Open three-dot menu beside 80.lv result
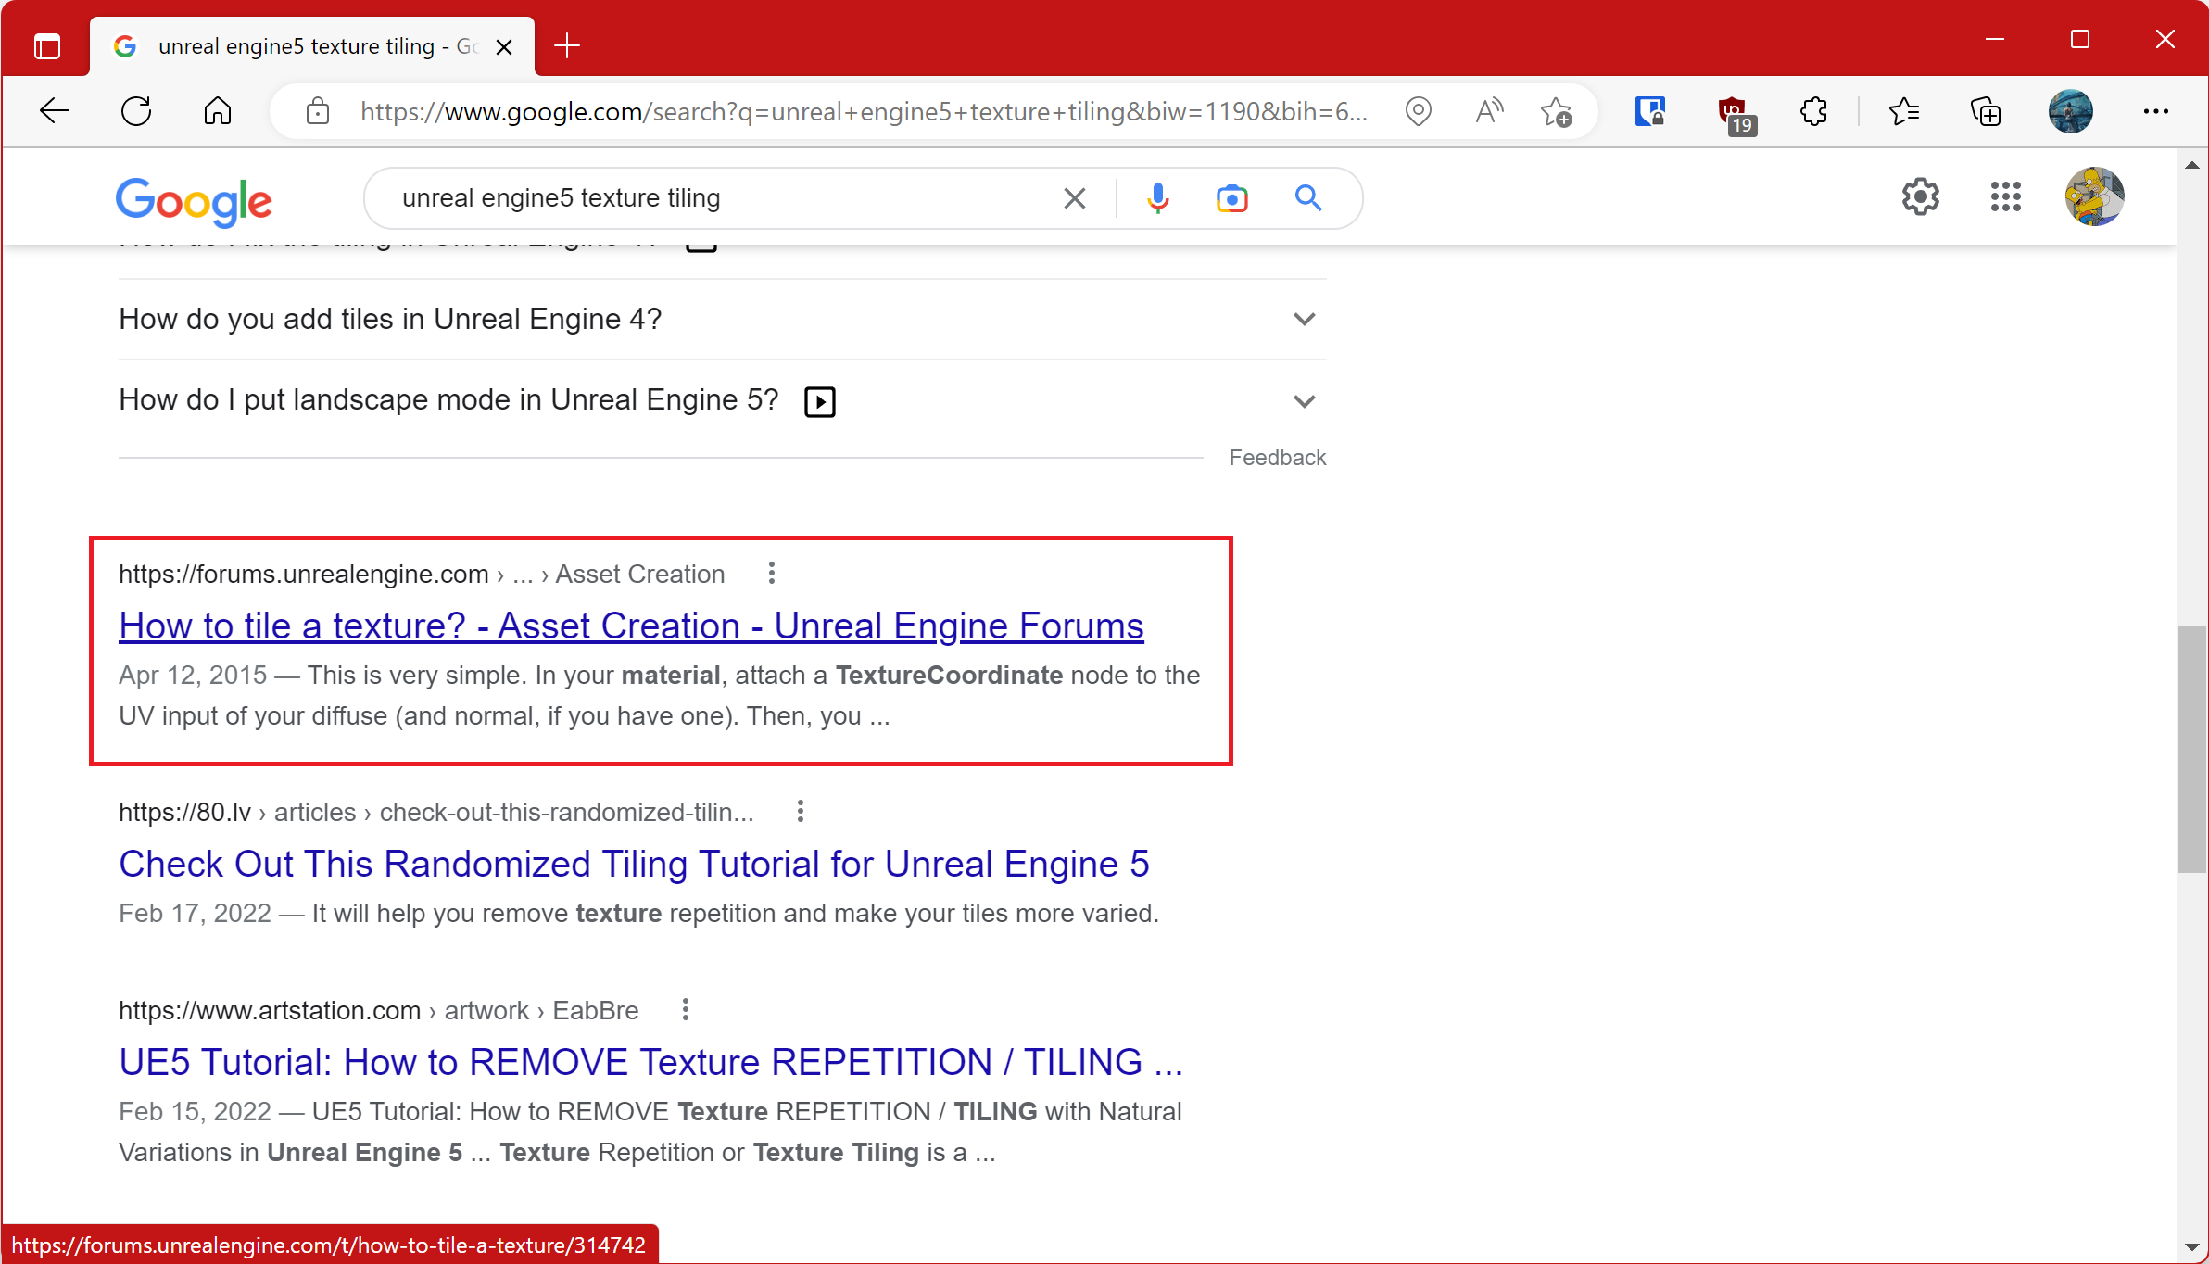This screenshot has width=2209, height=1264. [800, 812]
